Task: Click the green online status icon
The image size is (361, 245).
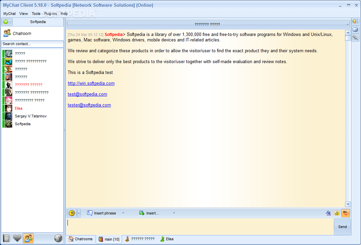Action: (6, 22)
